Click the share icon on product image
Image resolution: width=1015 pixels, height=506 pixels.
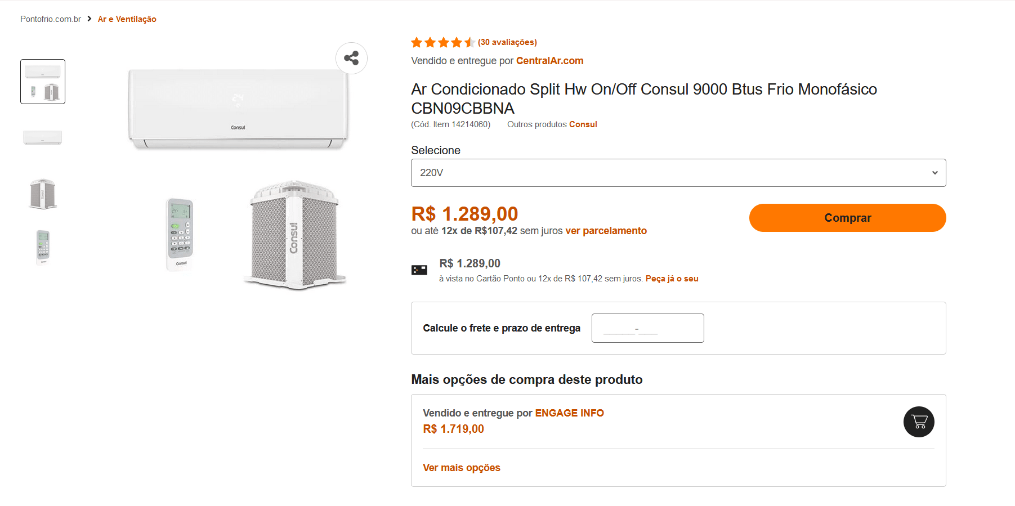351,58
